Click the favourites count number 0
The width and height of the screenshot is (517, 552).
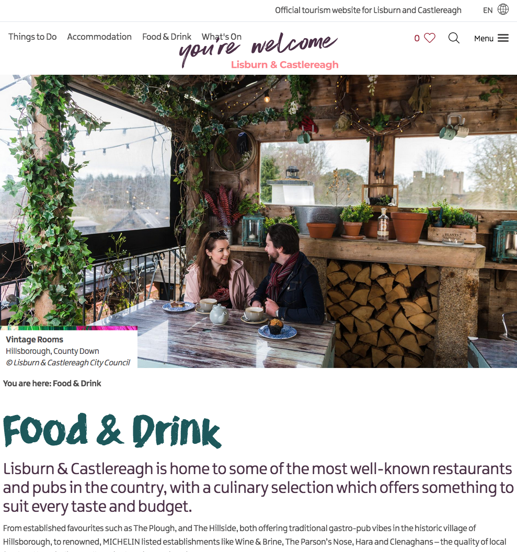click(x=417, y=38)
